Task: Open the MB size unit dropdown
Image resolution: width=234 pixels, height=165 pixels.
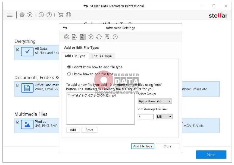Action: (x=164, y=117)
